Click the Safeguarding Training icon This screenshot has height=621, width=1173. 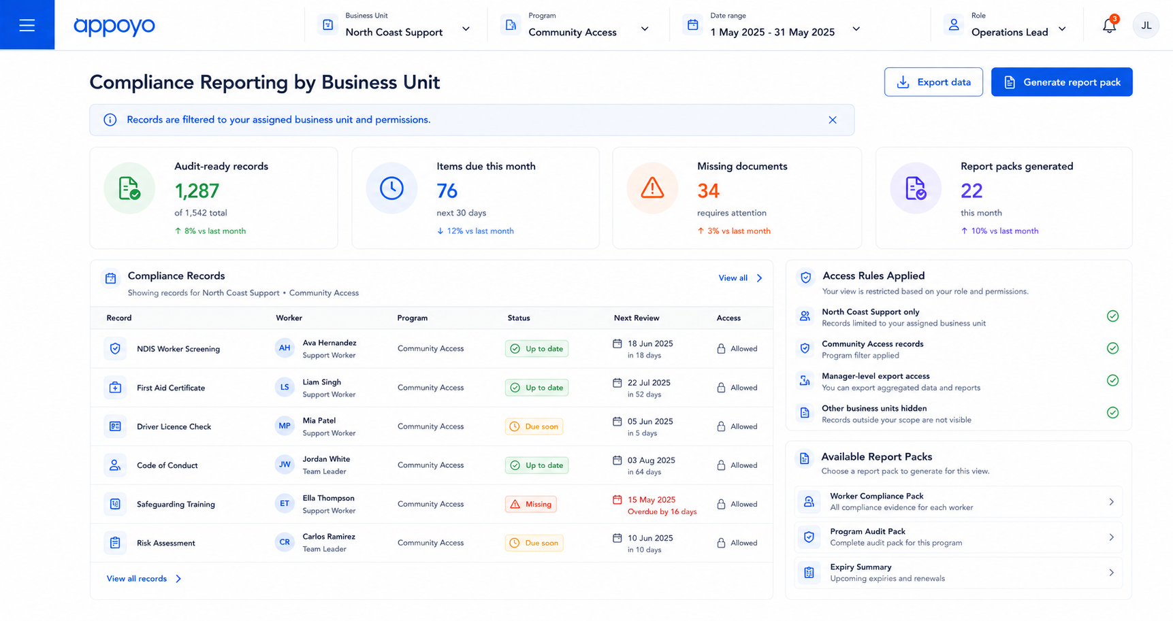point(115,504)
